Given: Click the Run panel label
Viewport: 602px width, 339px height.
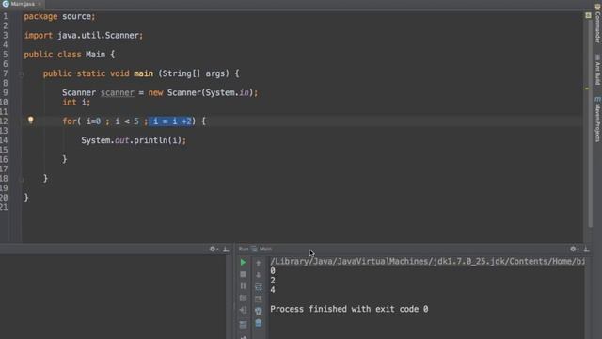Looking at the screenshot, I should [244, 249].
